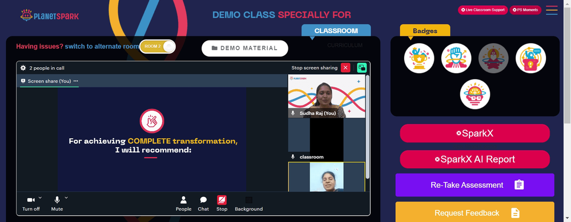Click the raised fist badge
Viewport: 571px width, 222px height.
(456, 58)
